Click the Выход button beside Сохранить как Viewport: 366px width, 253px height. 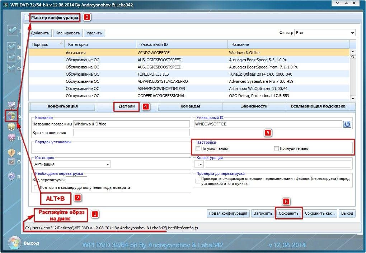[x=347, y=213]
